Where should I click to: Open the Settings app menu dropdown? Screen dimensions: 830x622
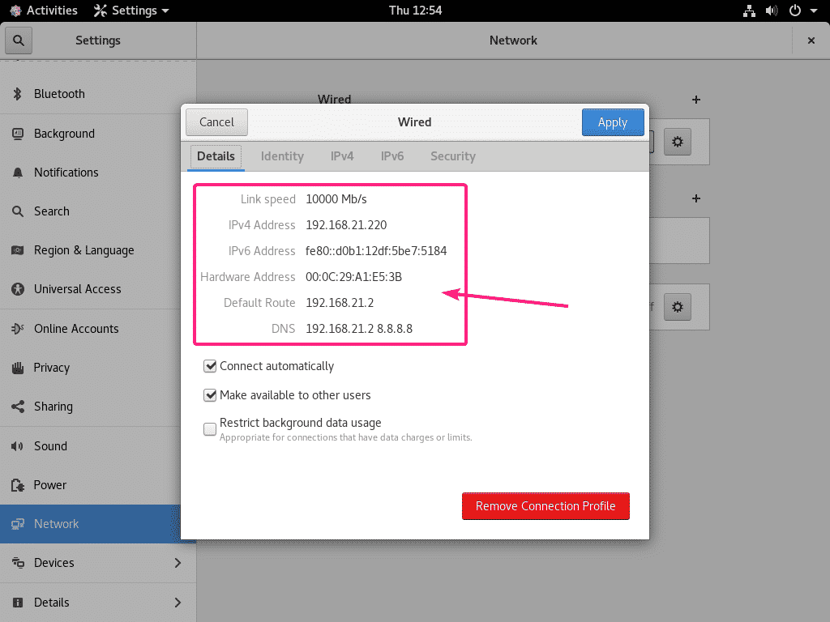click(131, 11)
